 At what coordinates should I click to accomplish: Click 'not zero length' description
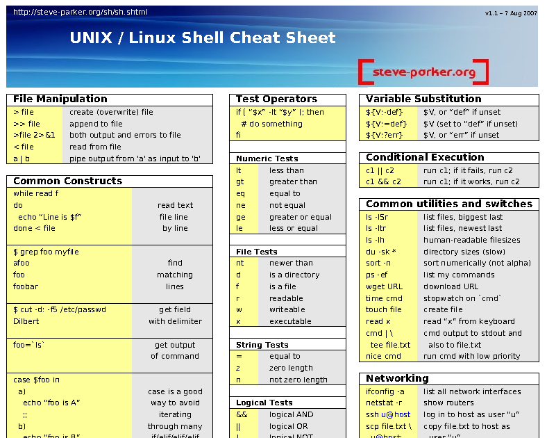point(298,380)
